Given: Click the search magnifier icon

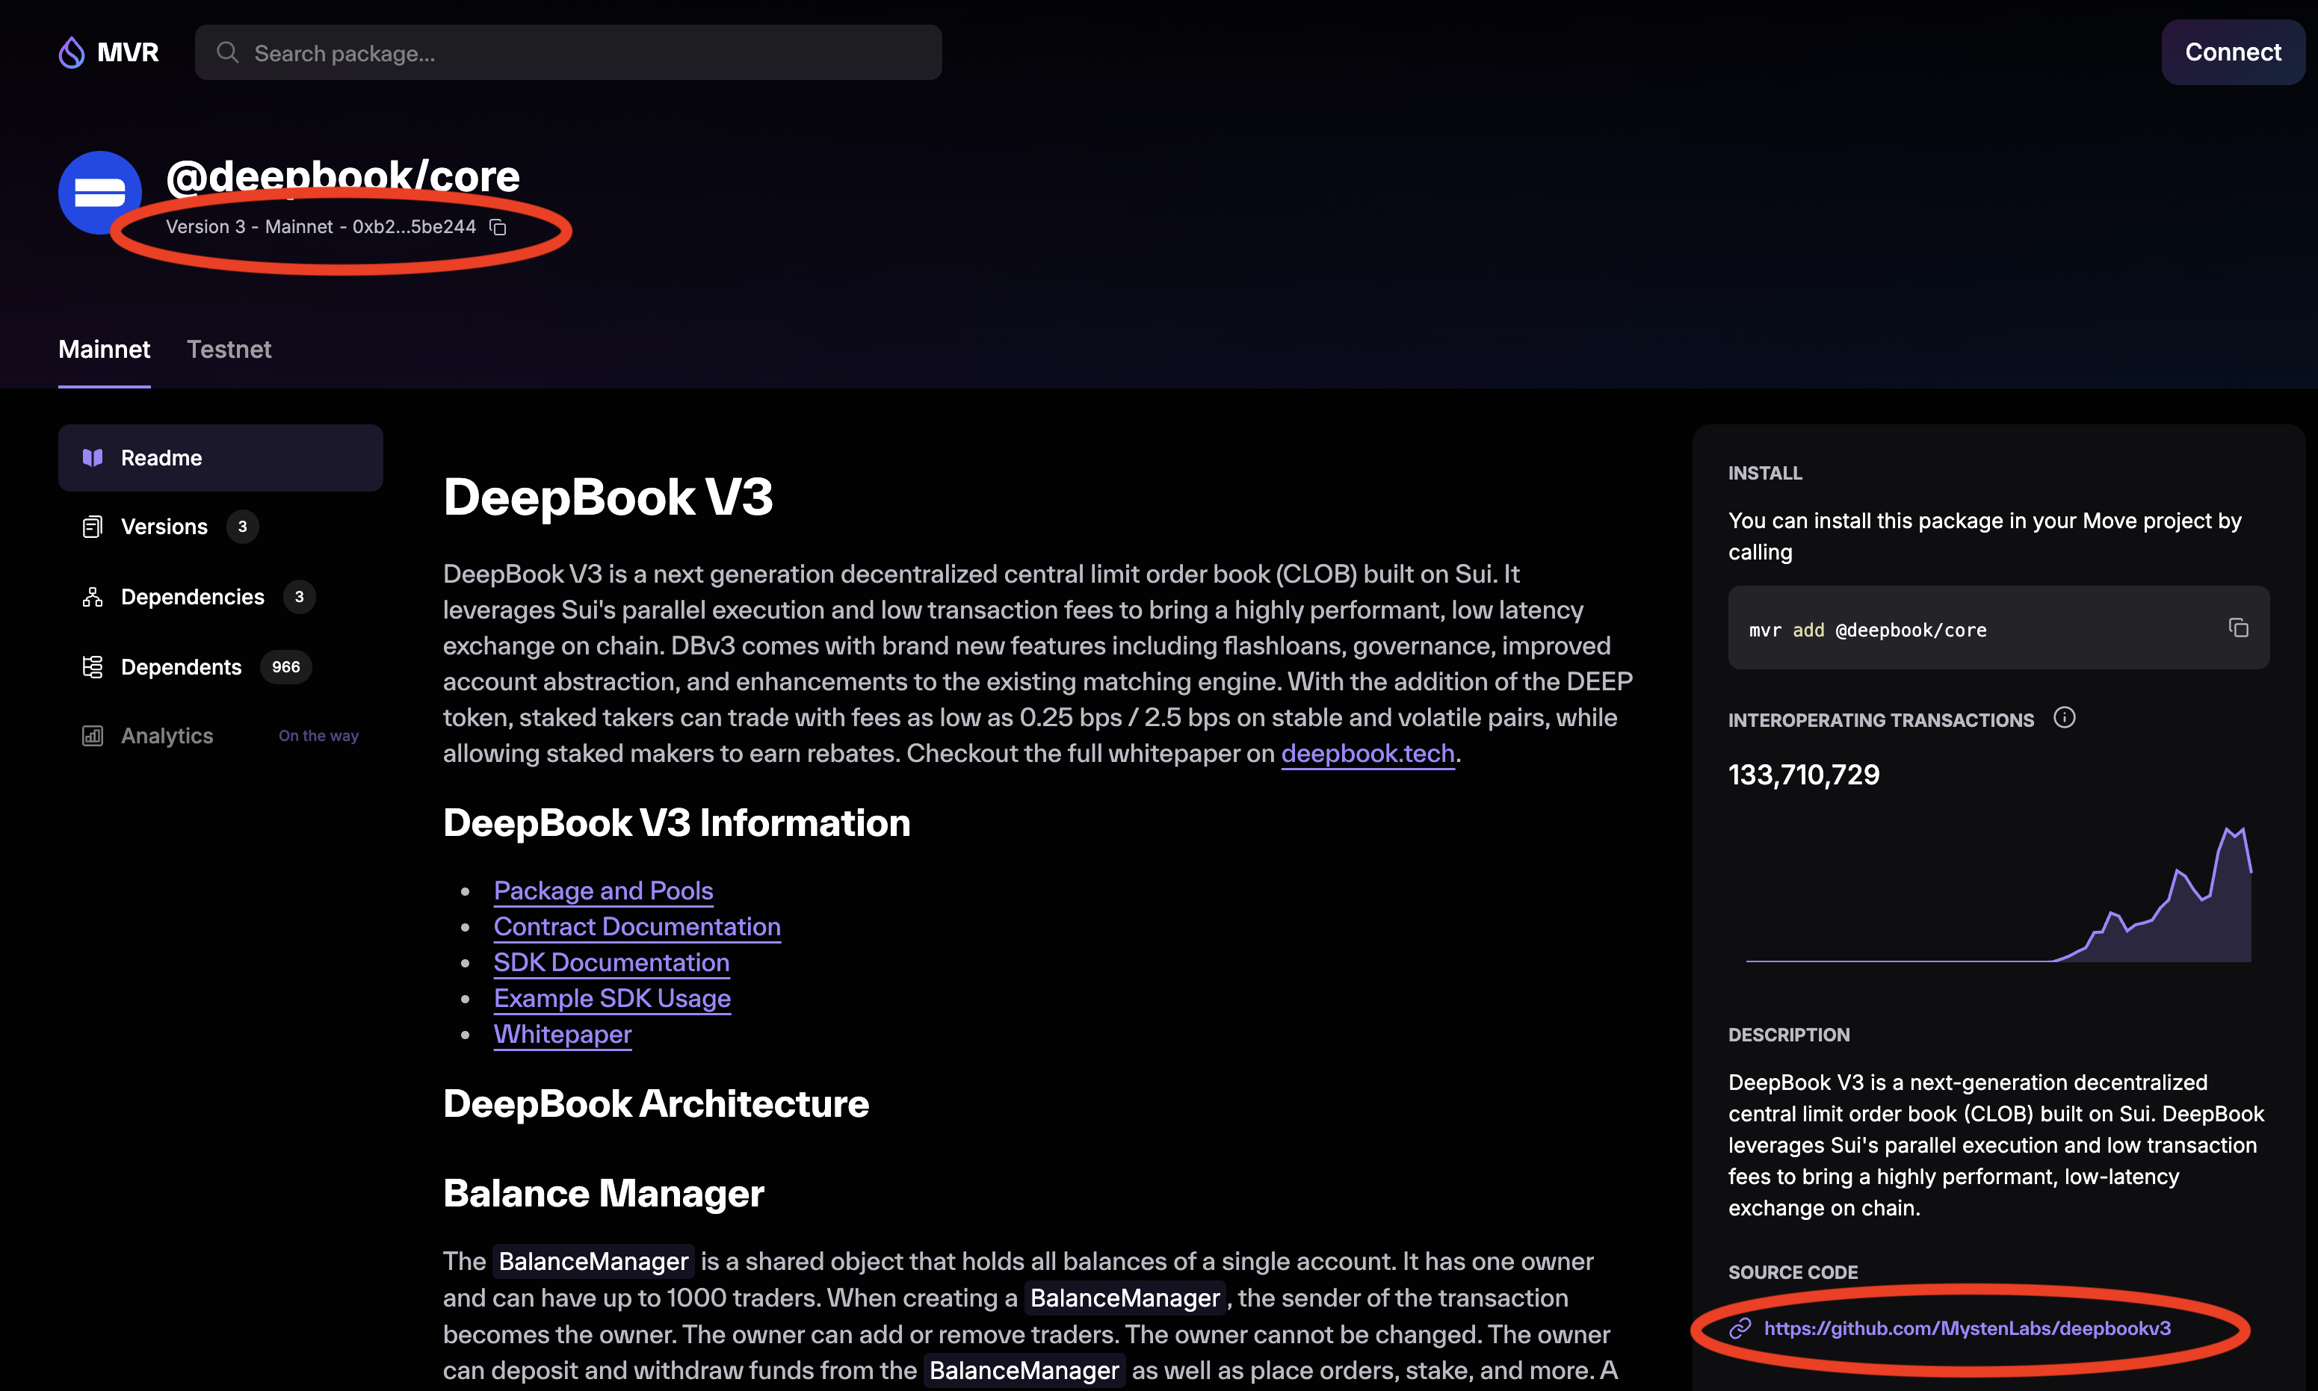Looking at the screenshot, I should point(227,52).
